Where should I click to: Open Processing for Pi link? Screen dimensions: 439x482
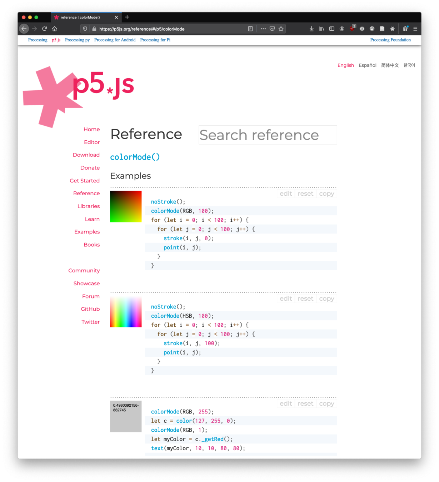pos(155,40)
